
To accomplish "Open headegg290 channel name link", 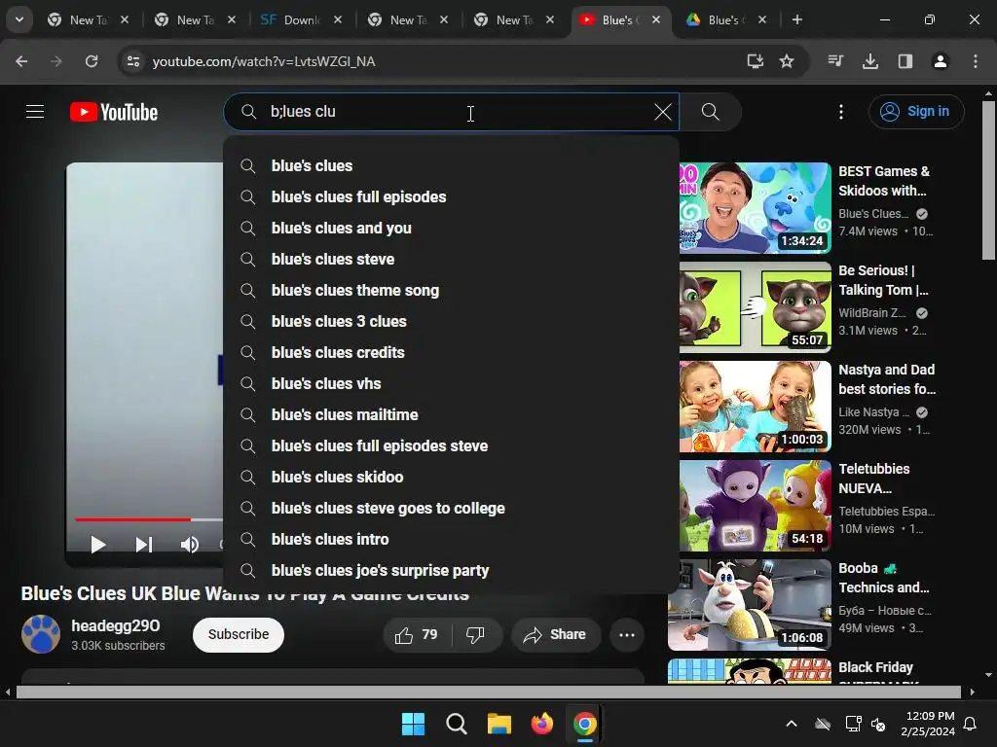I will pyautogui.click(x=115, y=625).
